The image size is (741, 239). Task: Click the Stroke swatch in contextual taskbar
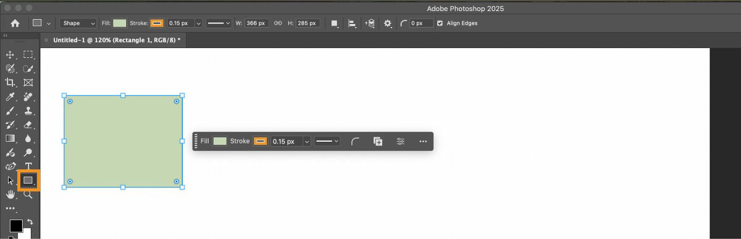pos(261,141)
